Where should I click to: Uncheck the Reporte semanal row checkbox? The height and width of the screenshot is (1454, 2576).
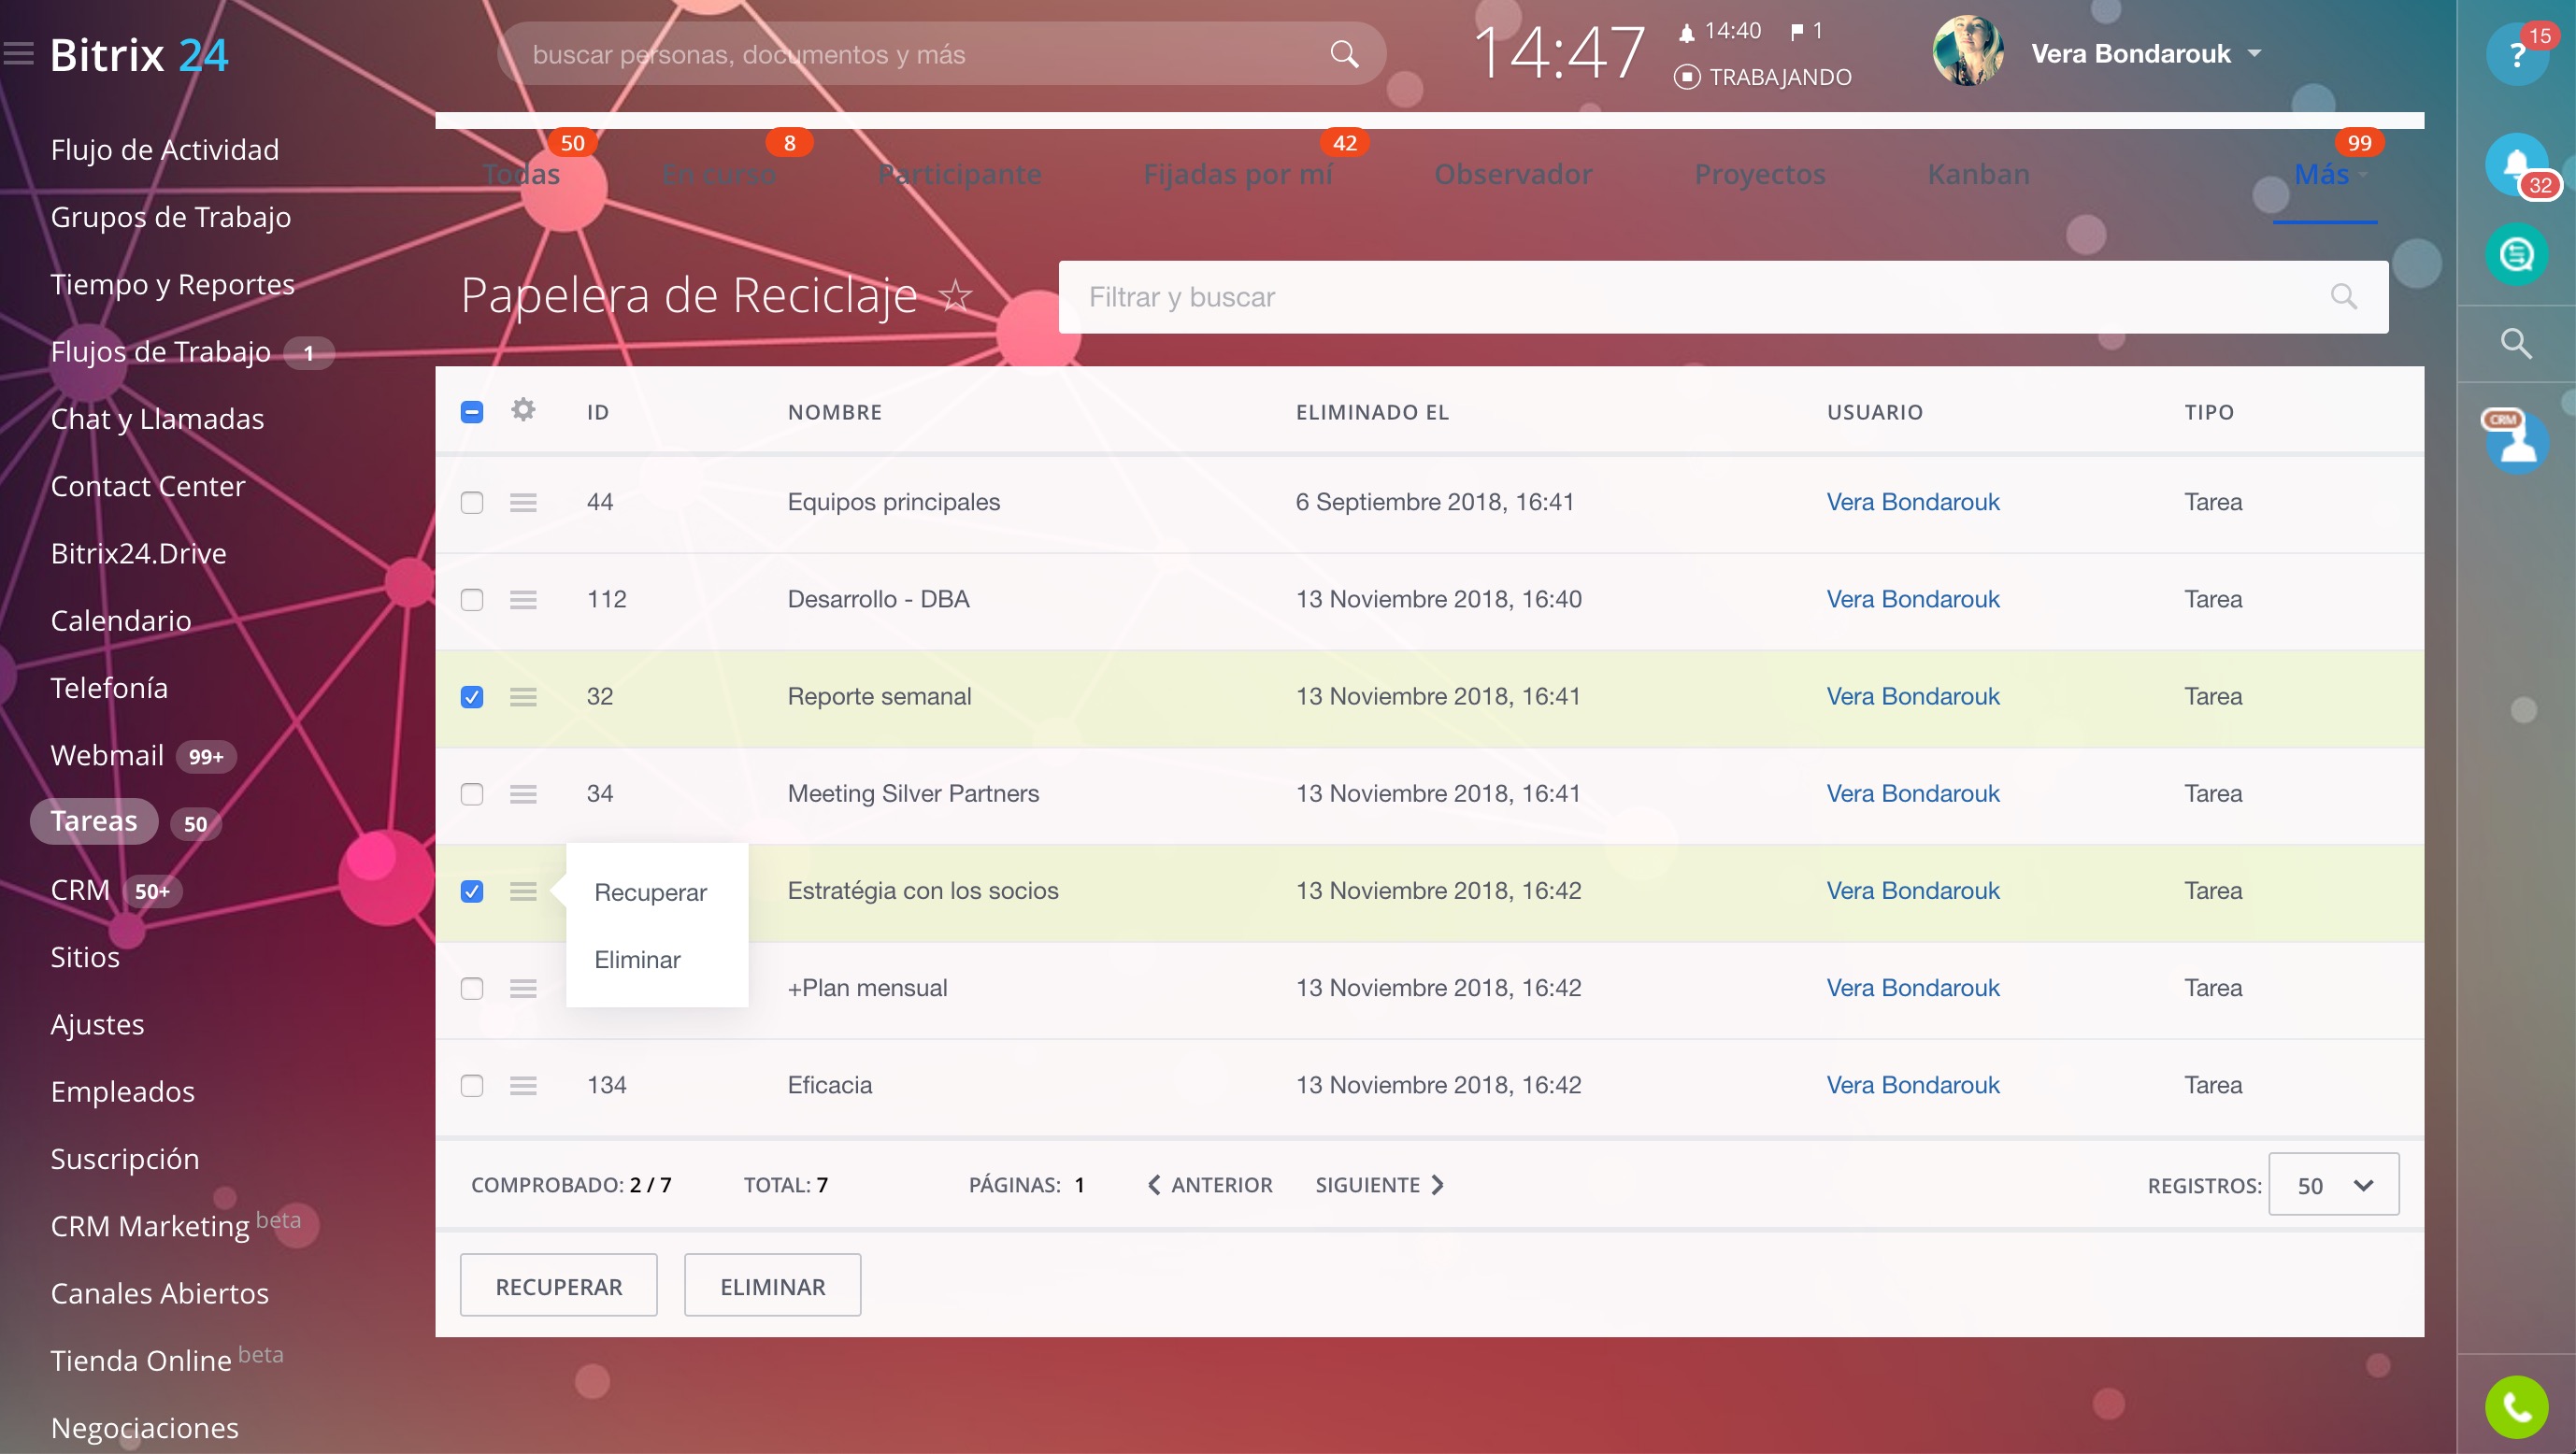point(472,697)
